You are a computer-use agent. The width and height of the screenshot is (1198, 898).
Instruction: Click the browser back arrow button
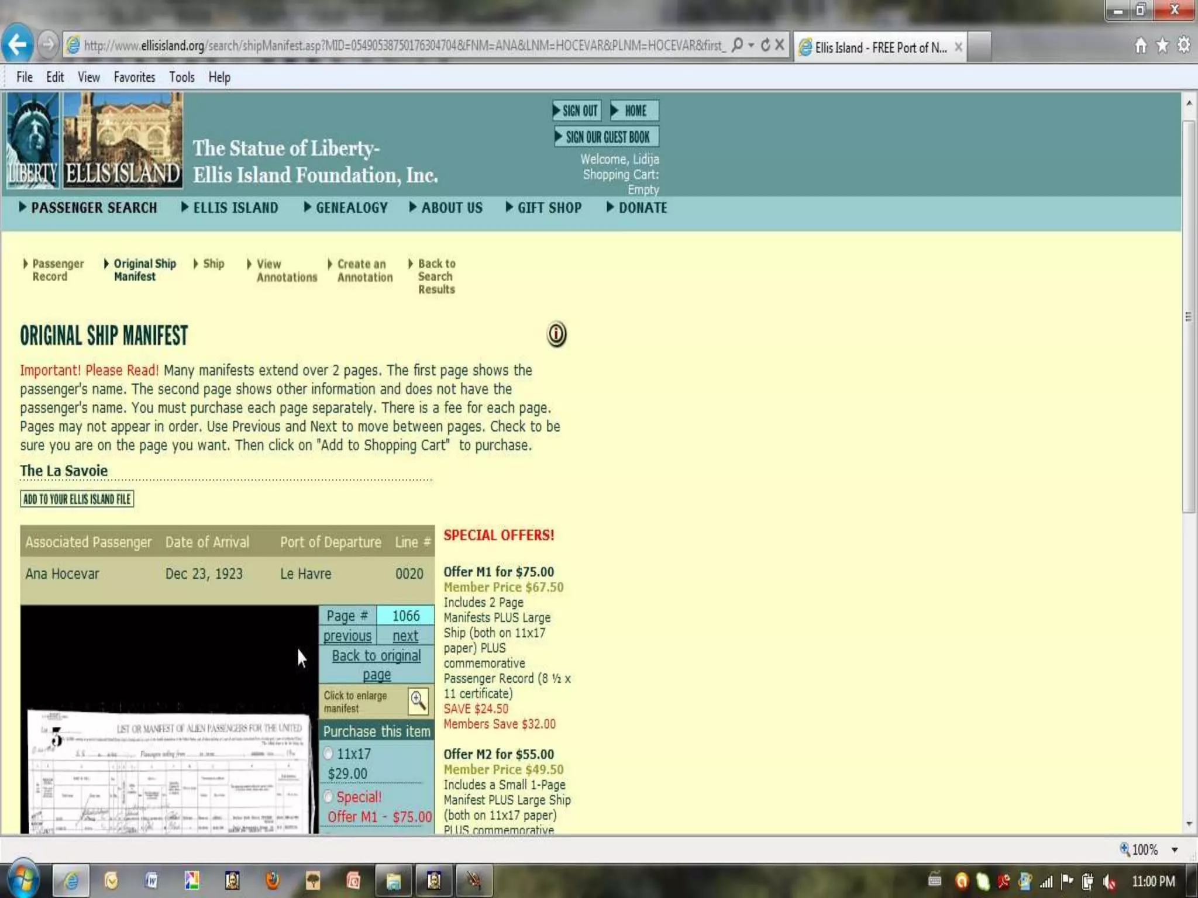pos(18,44)
